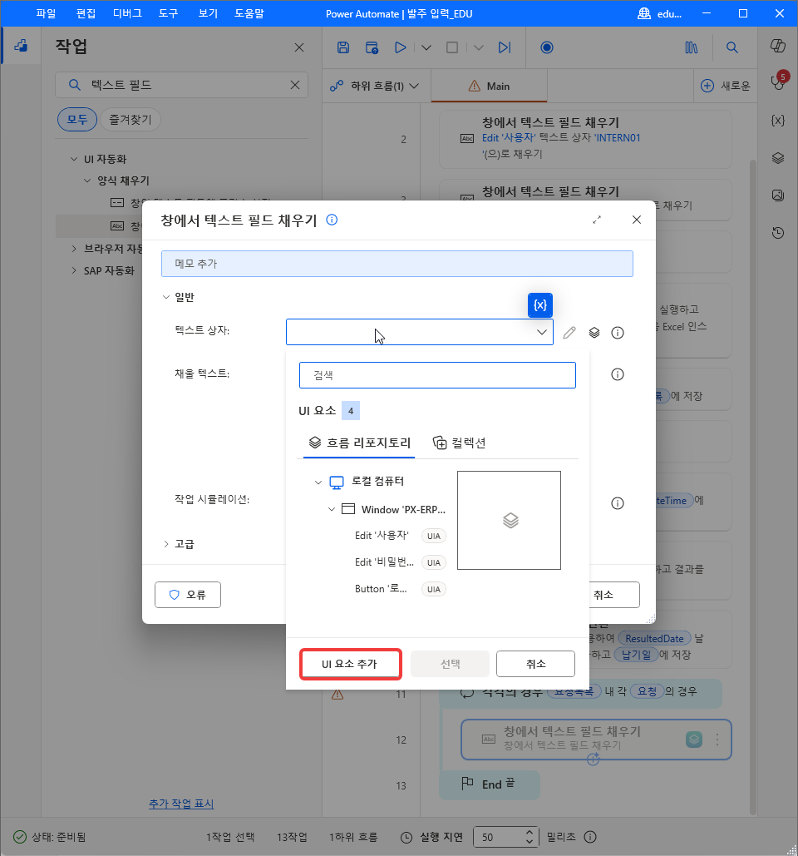Run the flow with play icon
The height and width of the screenshot is (856, 798).
(x=401, y=47)
